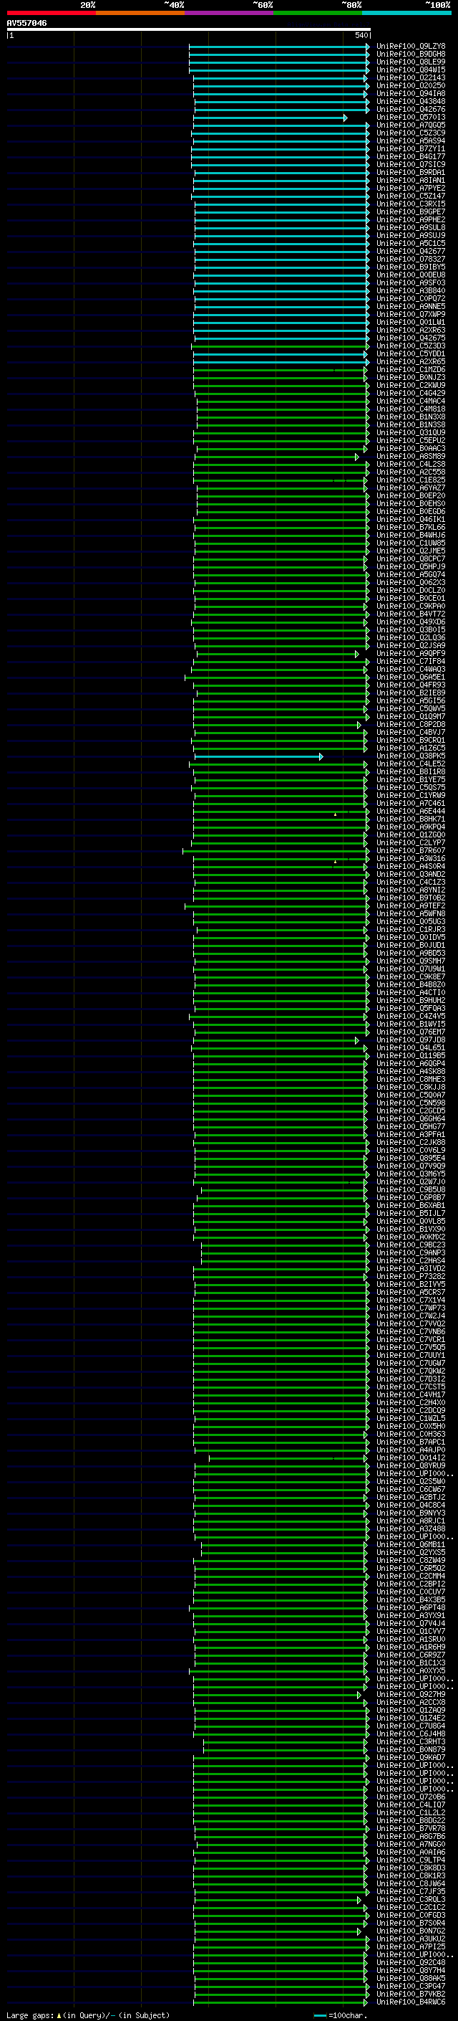Select label UniRef100_C5Z3D3
458x2021 pixels.
tap(411, 346)
